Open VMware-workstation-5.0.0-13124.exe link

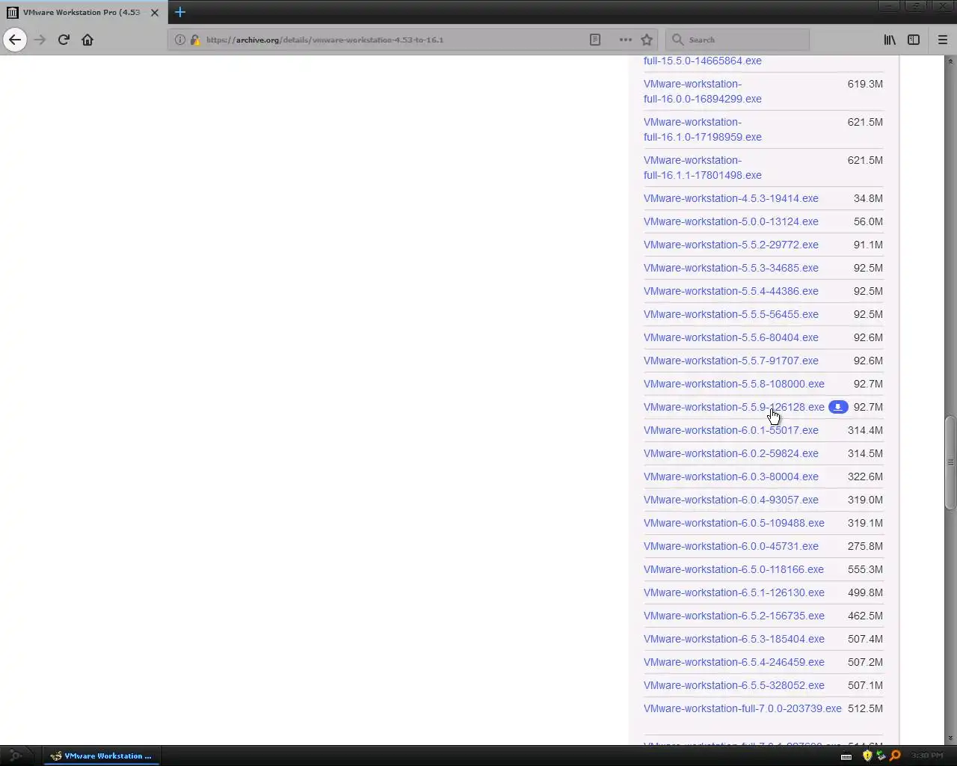click(x=731, y=221)
